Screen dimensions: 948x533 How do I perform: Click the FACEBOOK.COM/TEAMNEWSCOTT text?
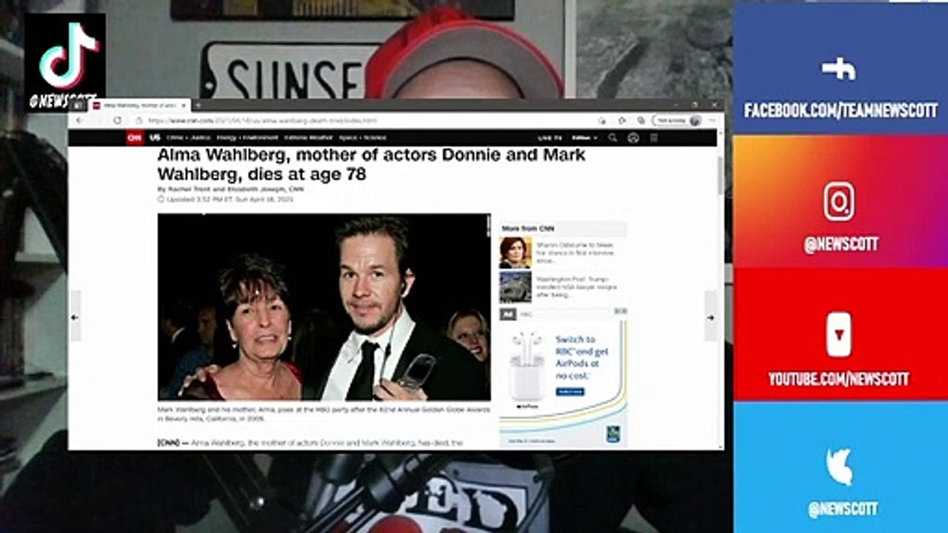pyautogui.click(x=841, y=111)
